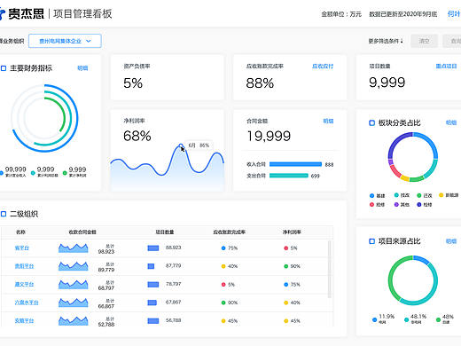
Task: Click the square icon beside 主要财务指标
Action: click(4, 68)
